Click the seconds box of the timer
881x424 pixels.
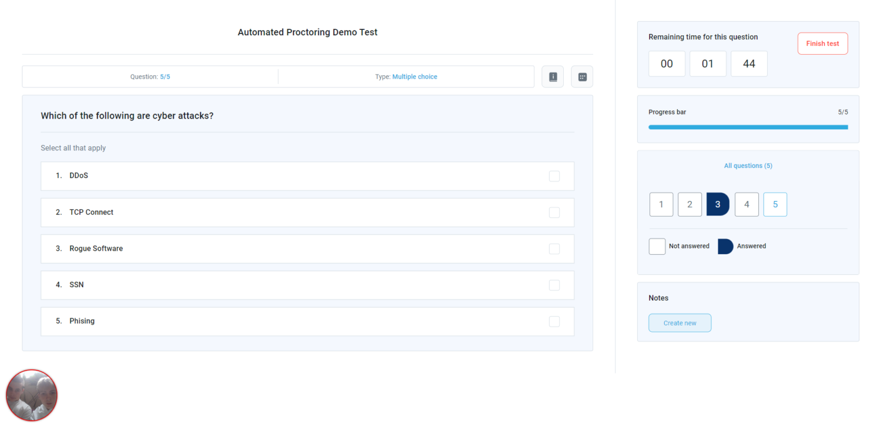point(749,64)
